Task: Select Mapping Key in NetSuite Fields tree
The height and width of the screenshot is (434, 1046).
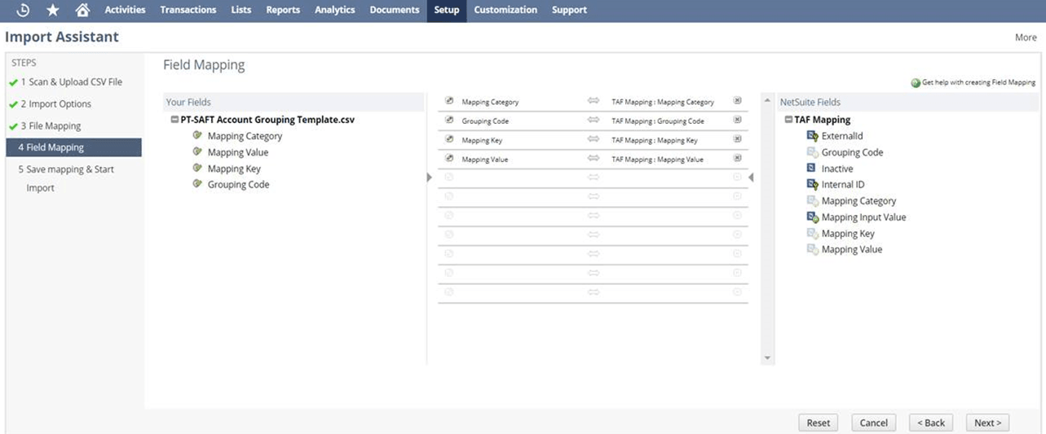Action: click(x=848, y=234)
